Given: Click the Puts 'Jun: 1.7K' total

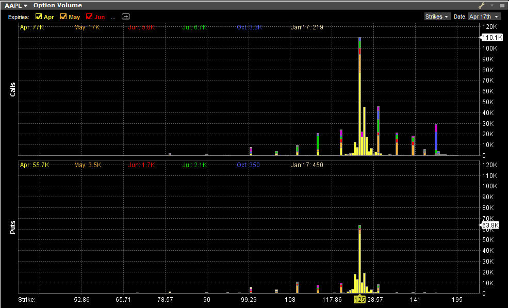Looking at the screenshot, I should 141,165.
